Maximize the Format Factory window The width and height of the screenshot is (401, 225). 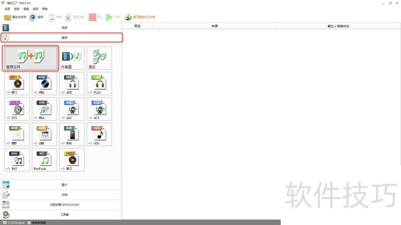[390, 4]
